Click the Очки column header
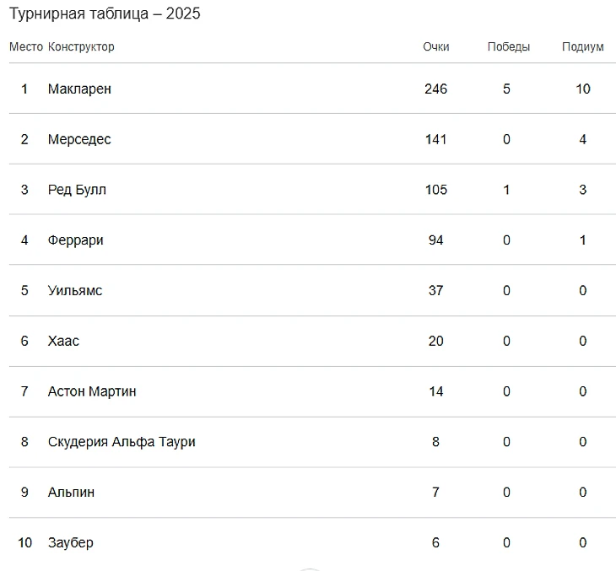This screenshot has width=616, height=571. (435, 47)
